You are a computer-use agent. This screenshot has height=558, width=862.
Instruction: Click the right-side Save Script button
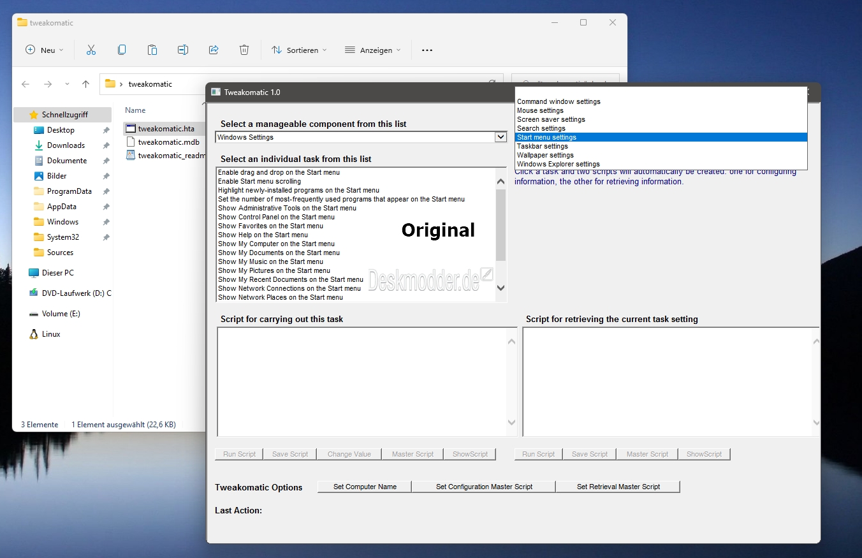(x=590, y=454)
